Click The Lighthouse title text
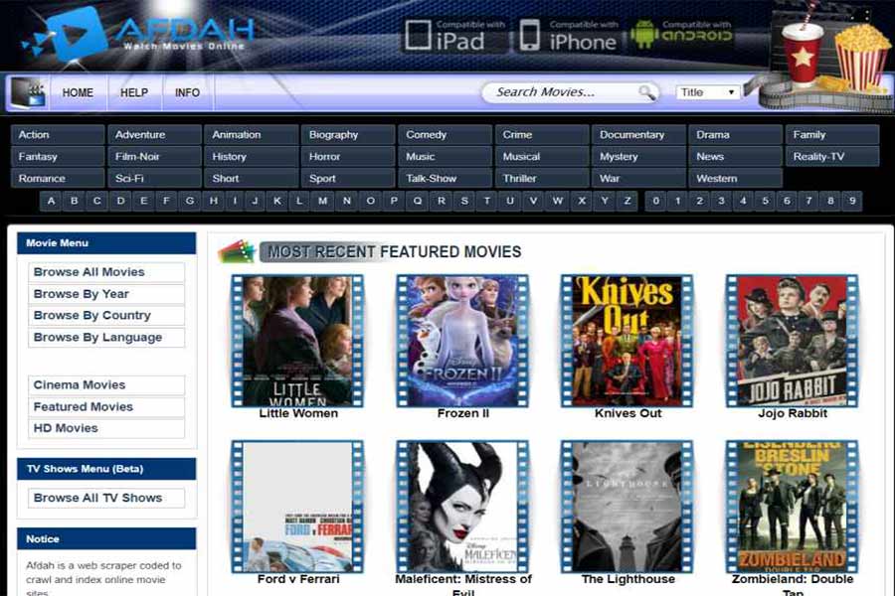895x596 pixels. point(627,579)
